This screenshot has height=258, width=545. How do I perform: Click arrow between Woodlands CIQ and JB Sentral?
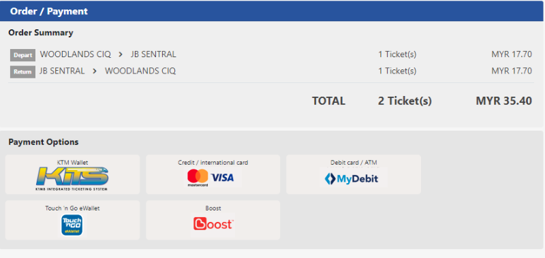tap(121, 54)
